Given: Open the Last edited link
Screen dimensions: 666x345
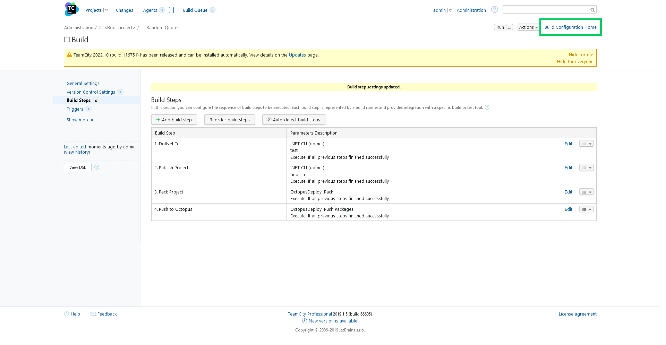Looking at the screenshot, I should point(75,147).
